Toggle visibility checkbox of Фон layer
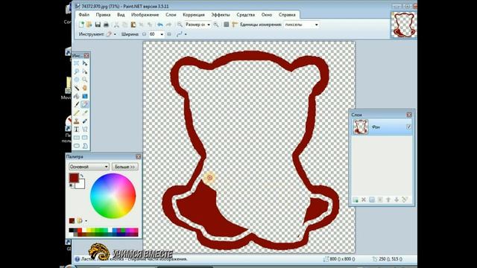Image resolution: width=477 pixels, height=268 pixels. pyautogui.click(x=408, y=127)
